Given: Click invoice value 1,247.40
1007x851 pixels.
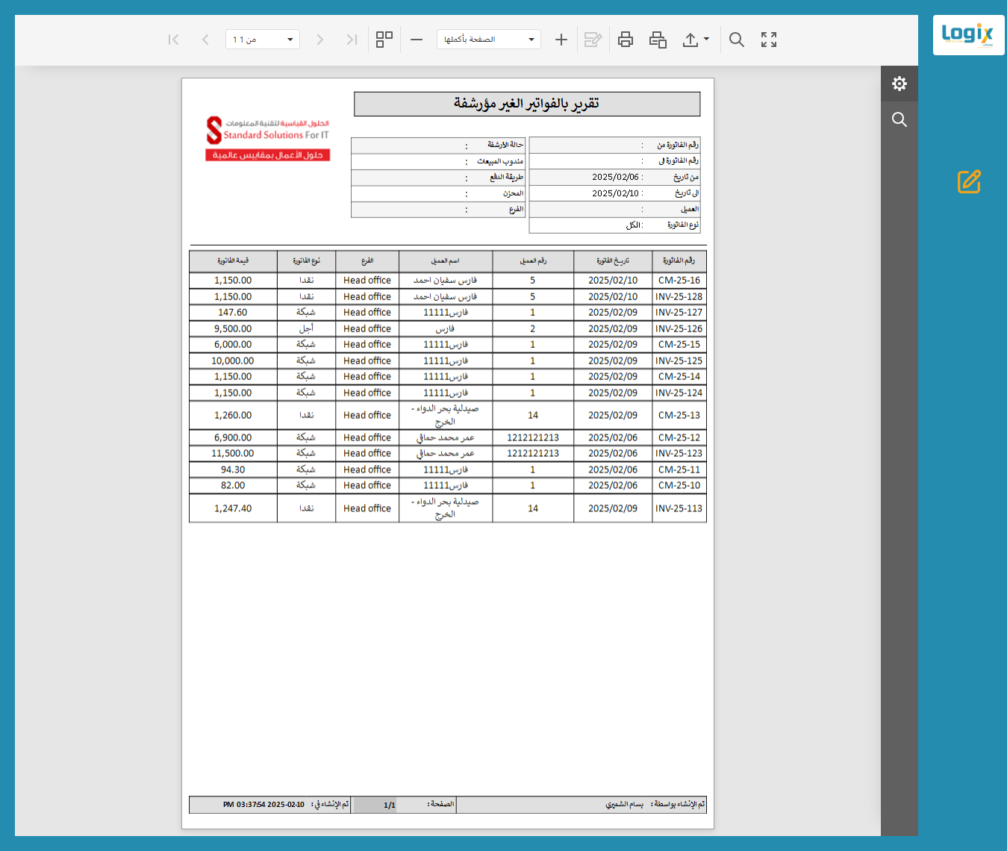Looking at the screenshot, I should [x=233, y=509].
